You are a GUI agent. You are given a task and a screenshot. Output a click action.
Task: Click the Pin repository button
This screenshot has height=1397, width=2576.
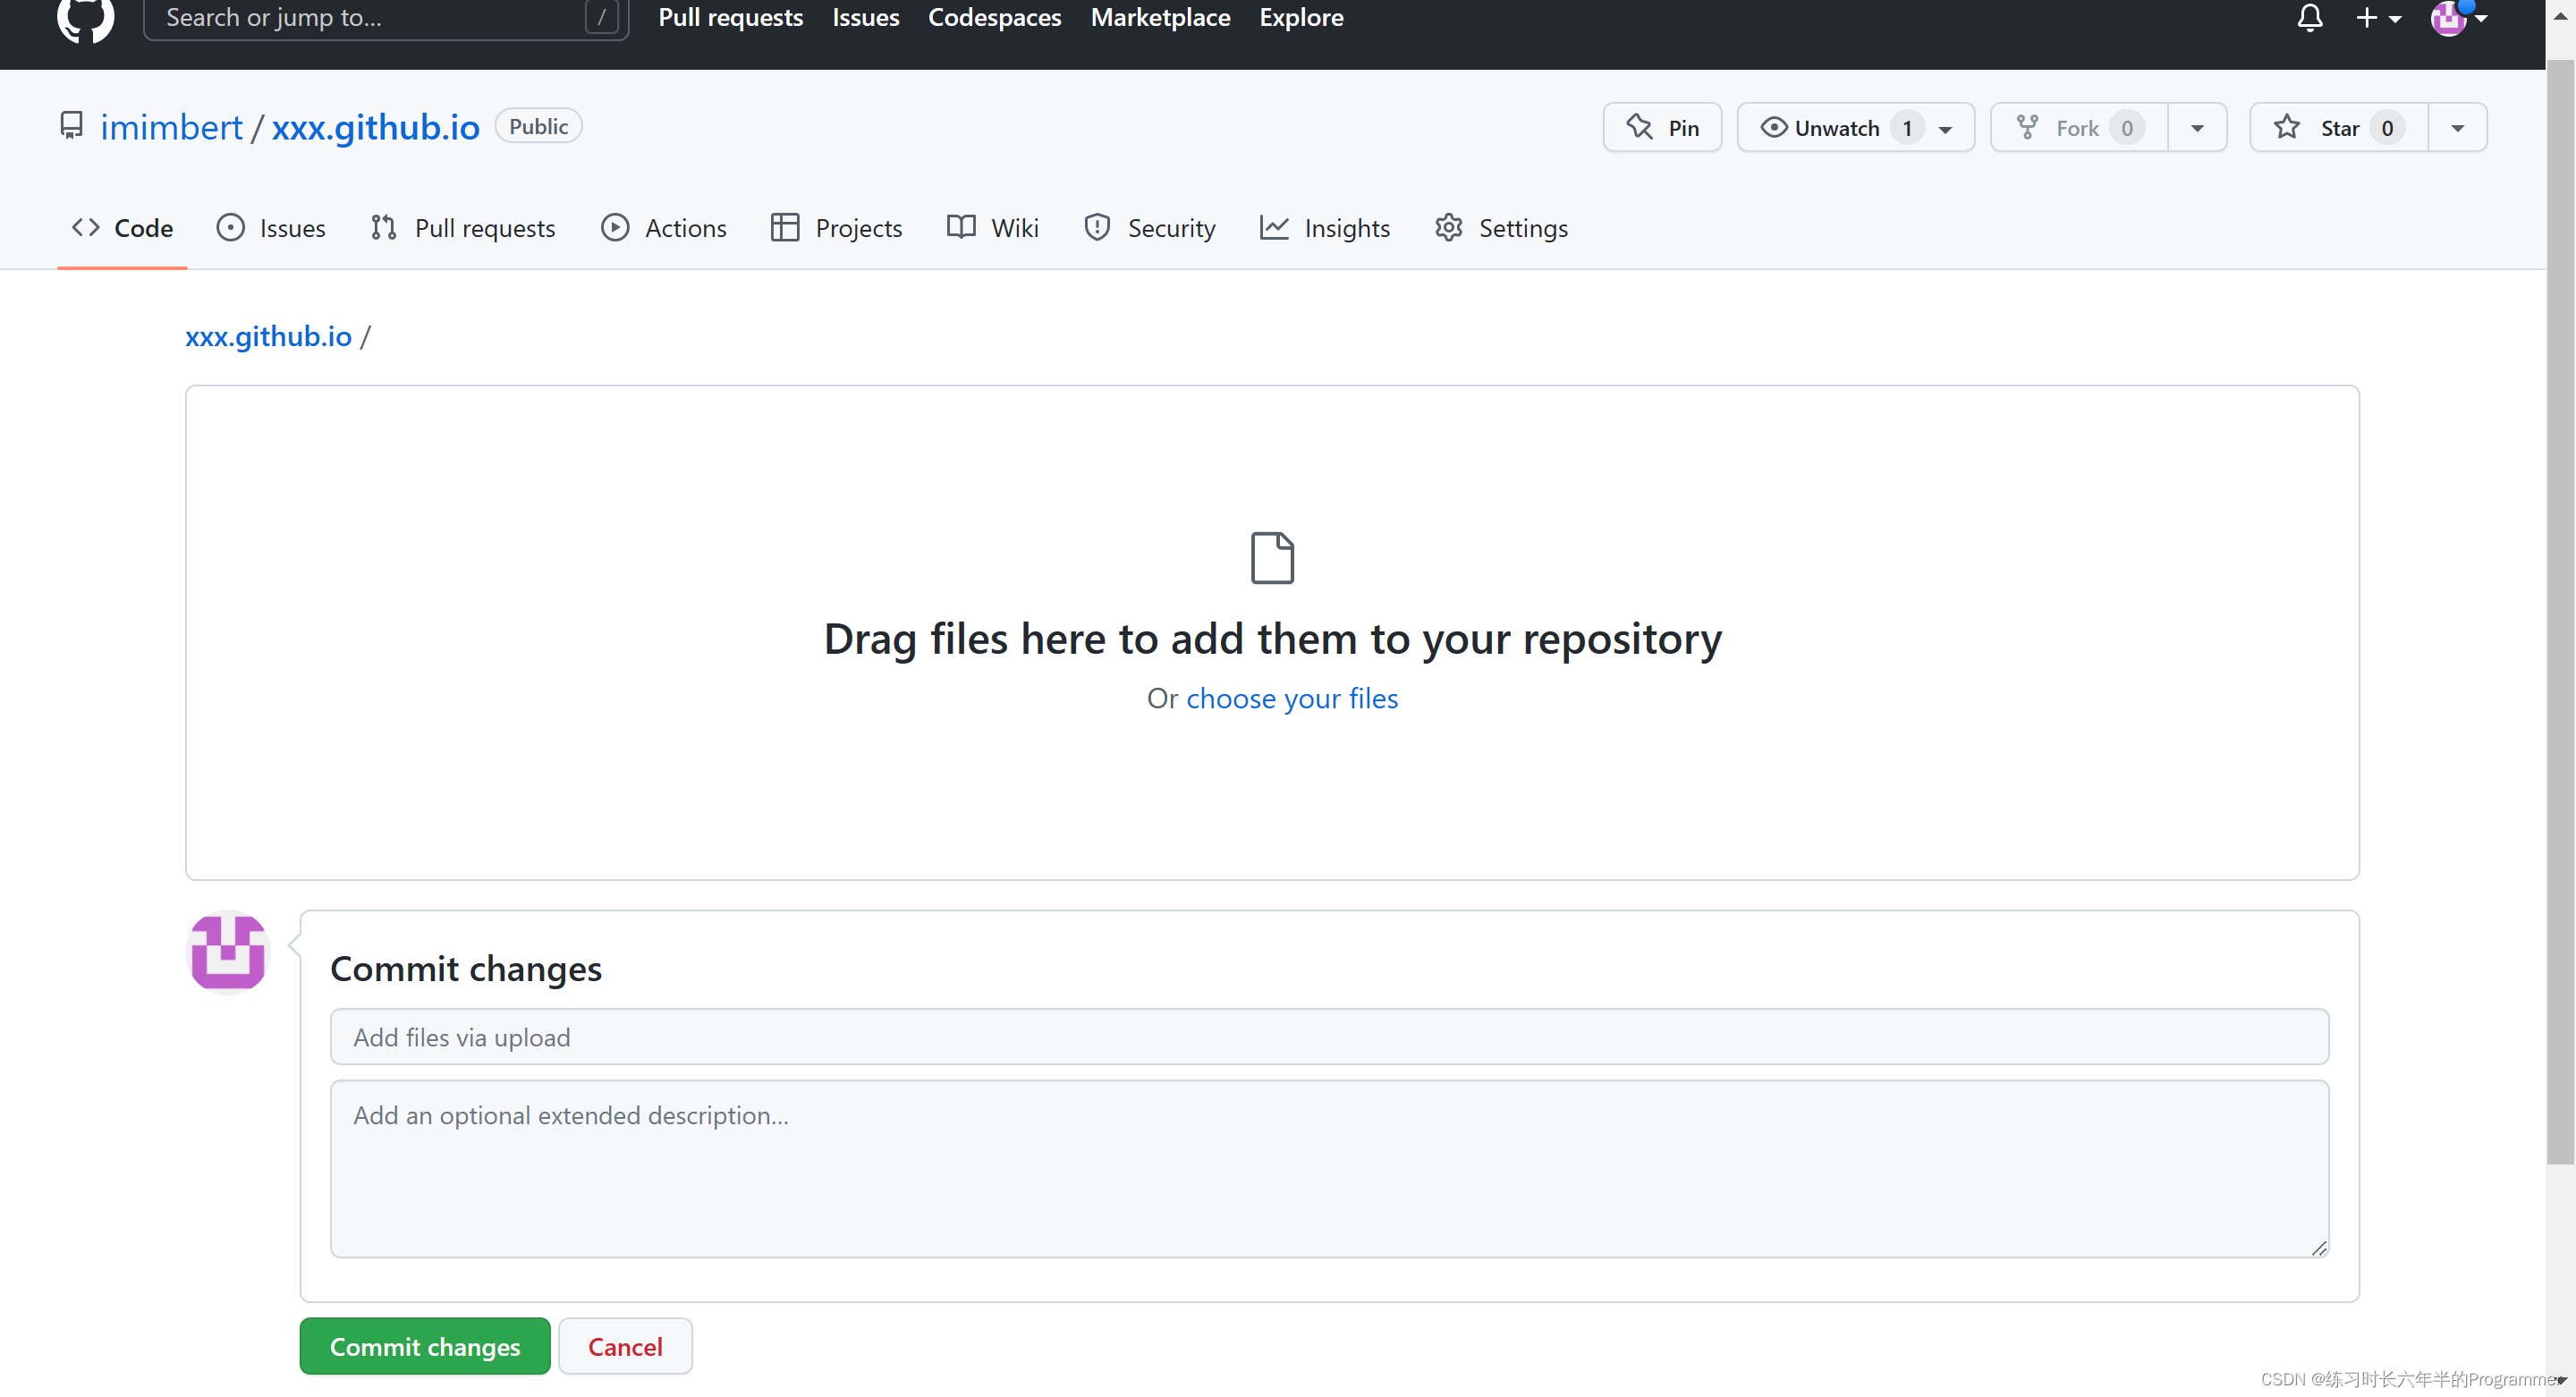[1662, 128]
